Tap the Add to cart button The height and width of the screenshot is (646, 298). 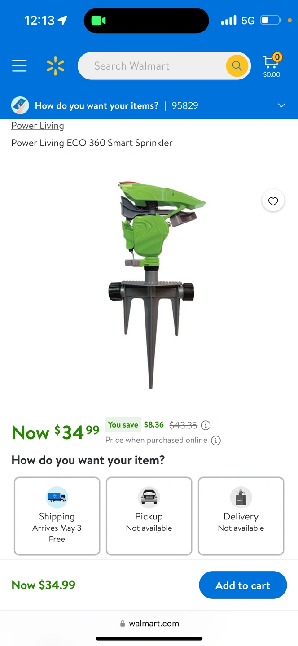point(243,585)
